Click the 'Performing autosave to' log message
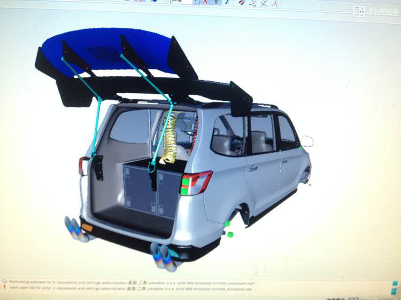Viewport: 401px width, 300px height. point(132,282)
